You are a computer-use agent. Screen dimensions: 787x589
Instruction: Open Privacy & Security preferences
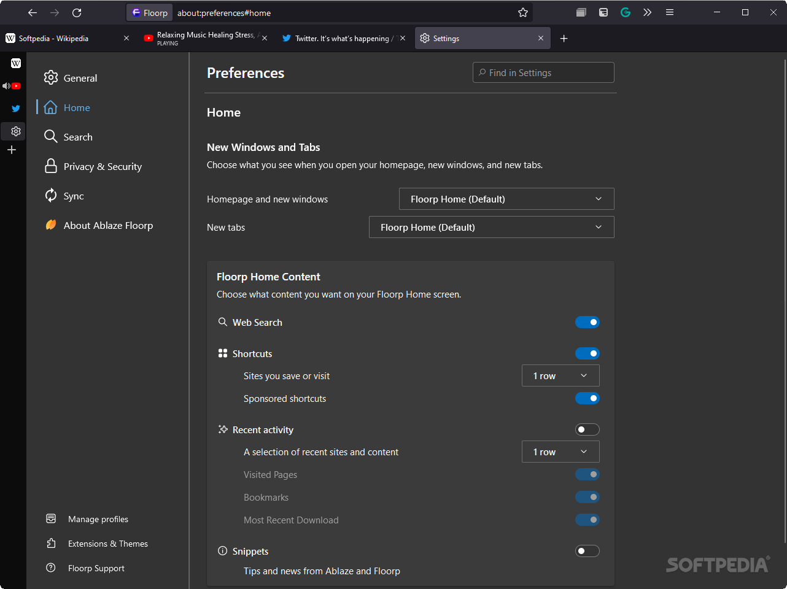(x=93, y=166)
